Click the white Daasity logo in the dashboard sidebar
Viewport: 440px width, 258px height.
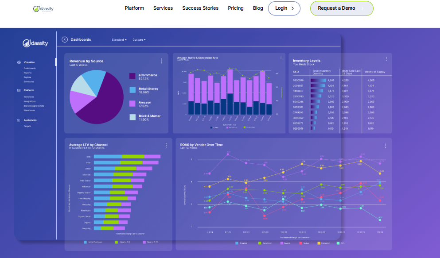(x=35, y=43)
